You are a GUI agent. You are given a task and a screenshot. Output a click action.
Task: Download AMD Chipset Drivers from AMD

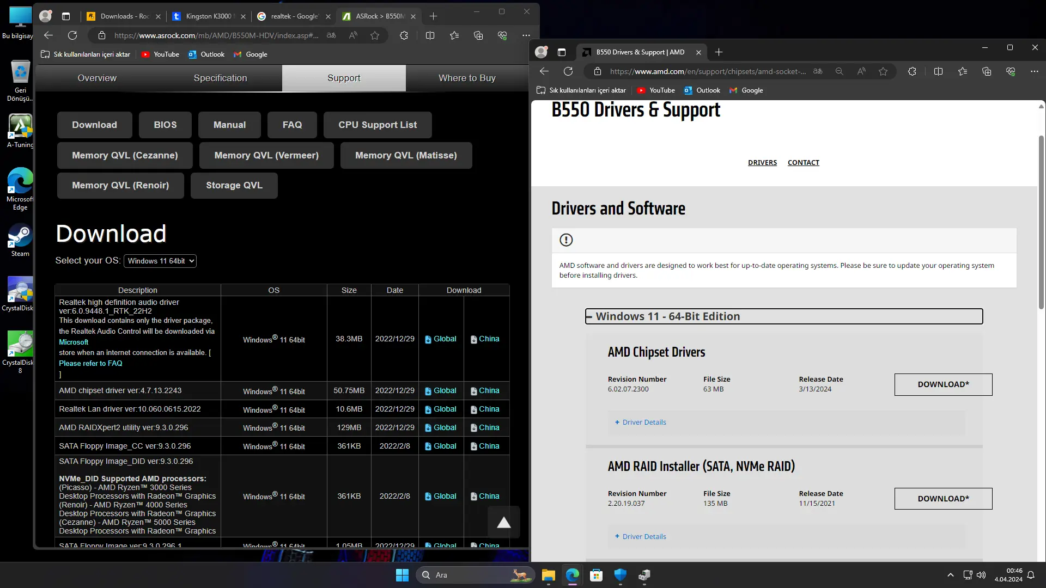[943, 384]
